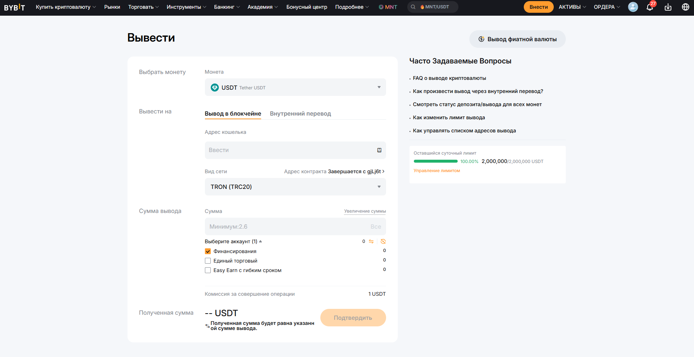Viewport: 694px width, 357px height.
Task: Click the fiat currency withdrawal coin icon
Action: click(481, 39)
